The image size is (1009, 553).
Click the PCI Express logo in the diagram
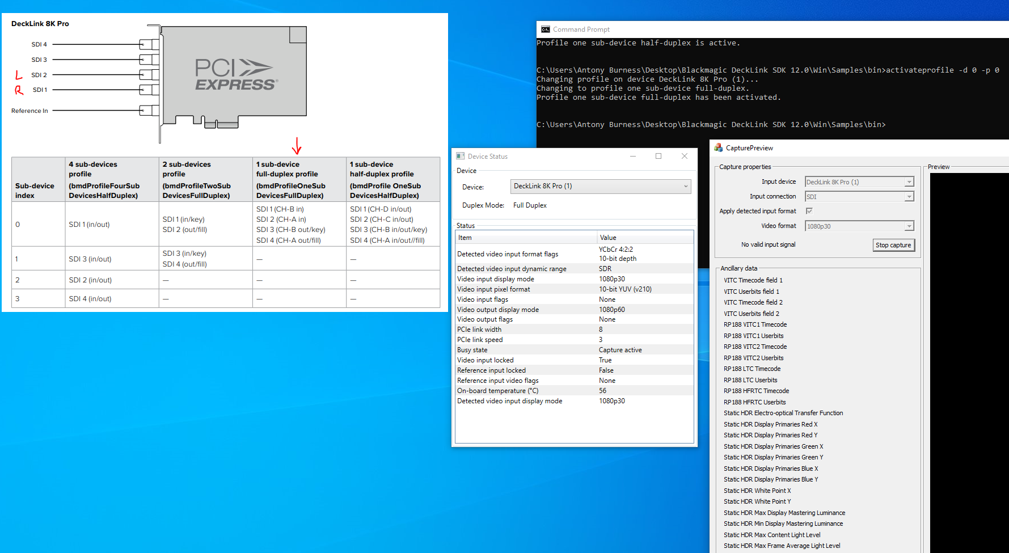pos(236,75)
